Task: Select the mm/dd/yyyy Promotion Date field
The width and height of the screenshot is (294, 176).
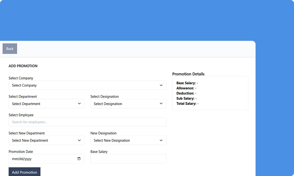Action: pyautogui.click(x=39, y=159)
